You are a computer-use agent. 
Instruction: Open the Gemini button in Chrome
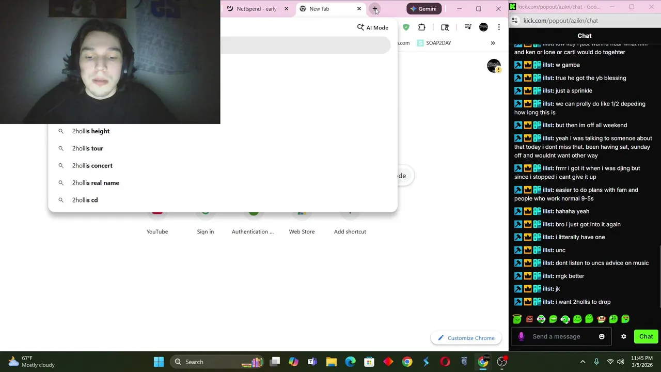pyautogui.click(x=424, y=9)
